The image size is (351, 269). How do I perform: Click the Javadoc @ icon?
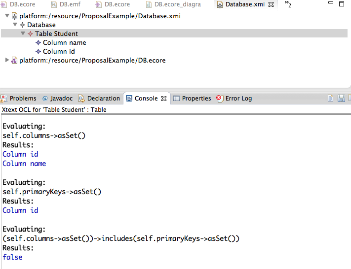click(x=45, y=99)
